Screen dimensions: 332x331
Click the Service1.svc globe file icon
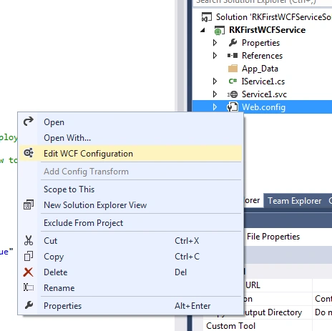[x=233, y=94]
